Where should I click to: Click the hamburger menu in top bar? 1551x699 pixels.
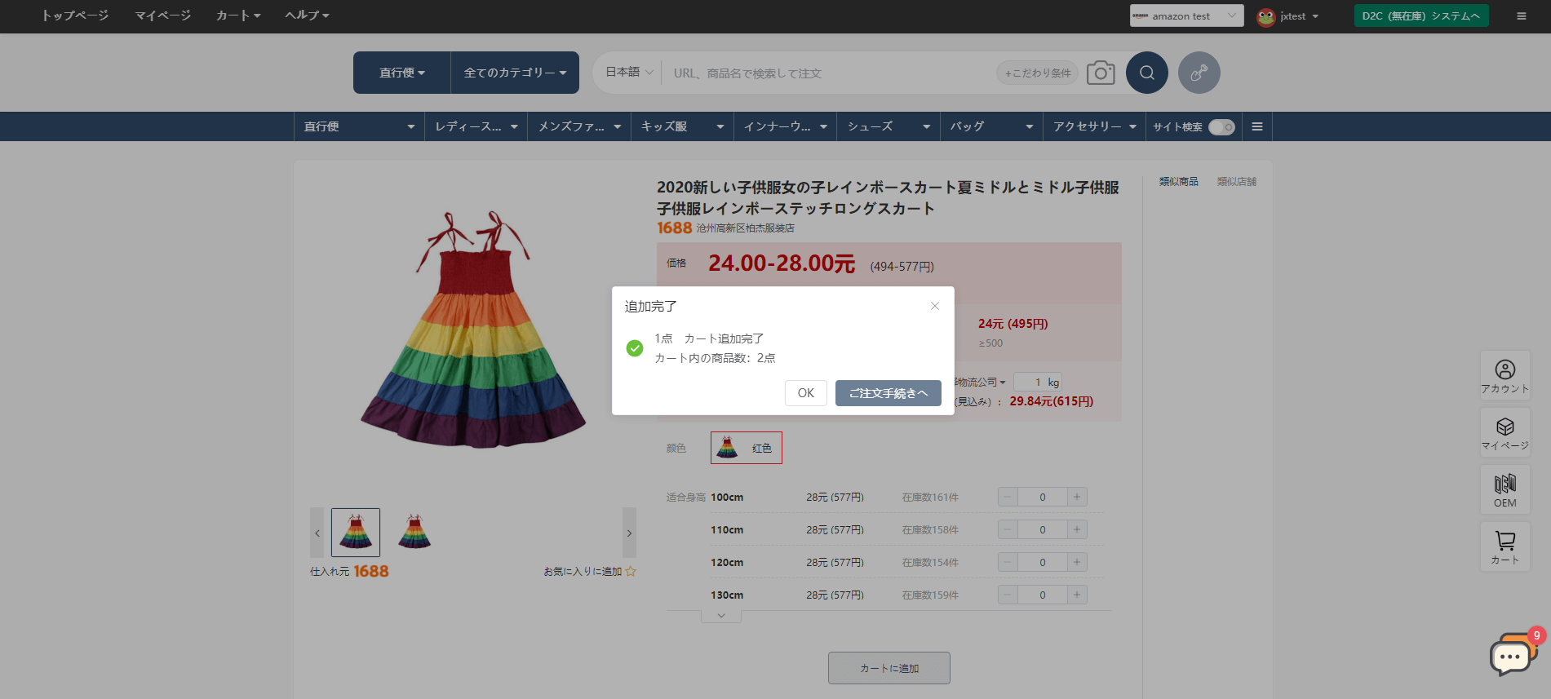(x=1521, y=16)
